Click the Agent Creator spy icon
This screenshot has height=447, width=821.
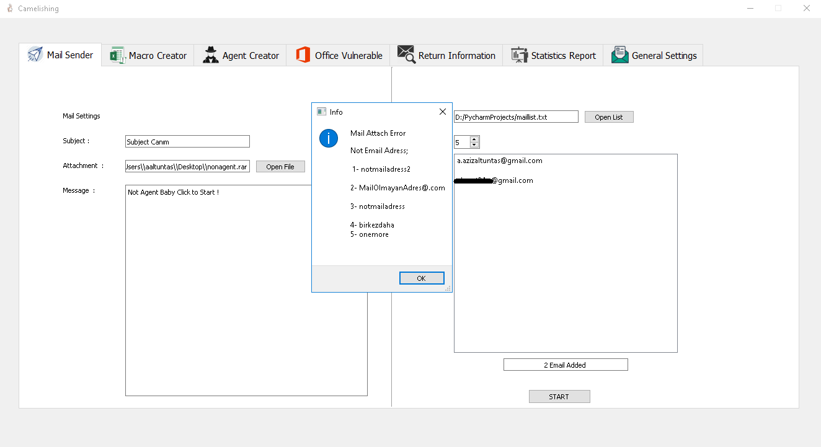tap(211, 55)
